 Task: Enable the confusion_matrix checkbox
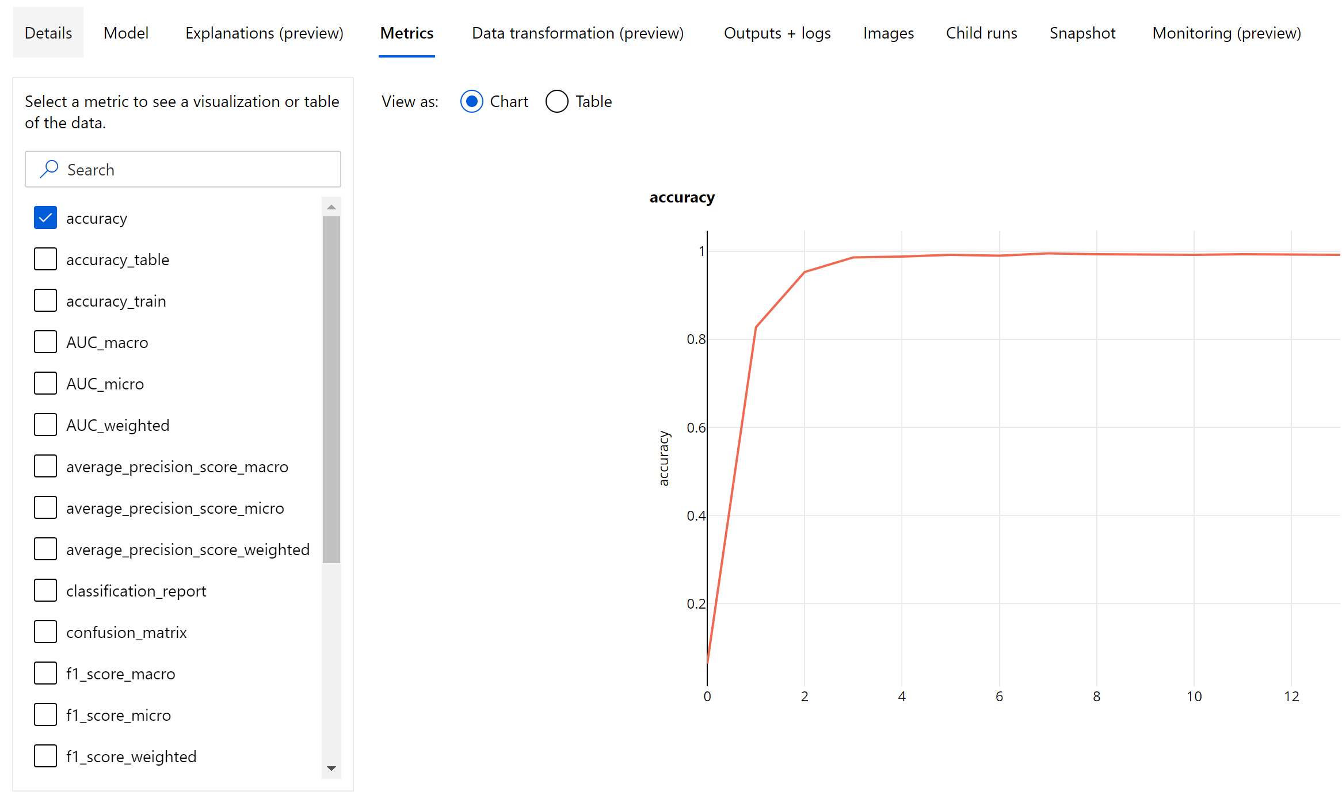coord(45,632)
